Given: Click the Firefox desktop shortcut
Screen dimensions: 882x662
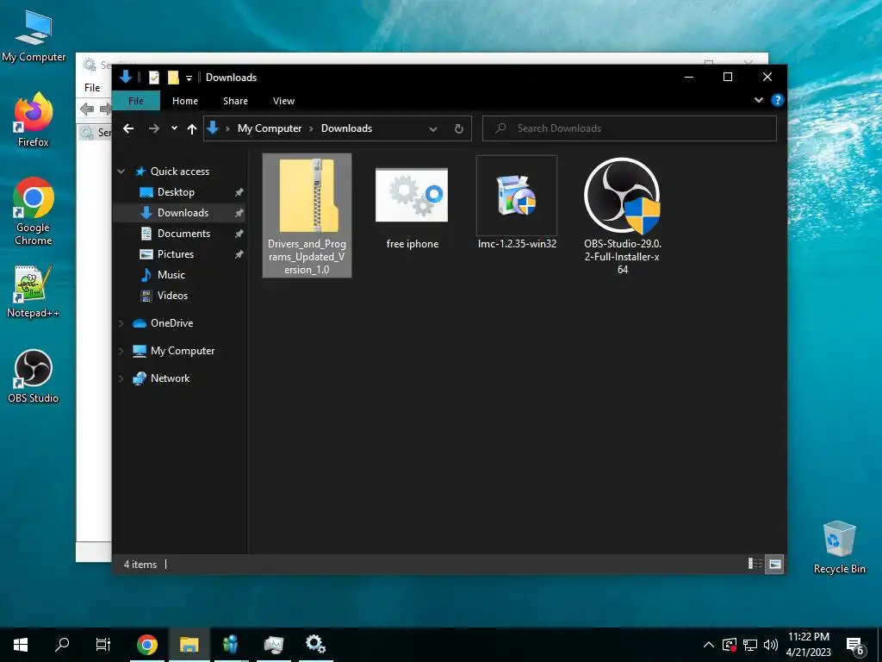Looking at the screenshot, I should [34, 120].
